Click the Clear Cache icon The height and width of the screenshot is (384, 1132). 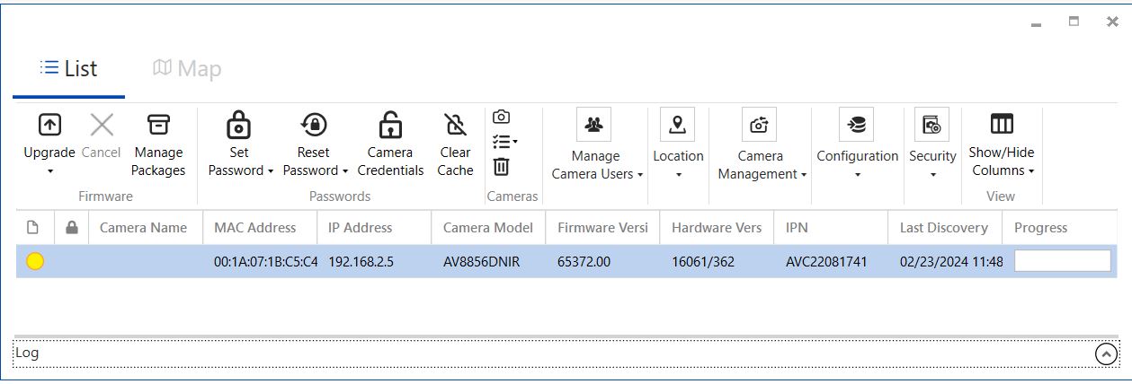pos(456,124)
